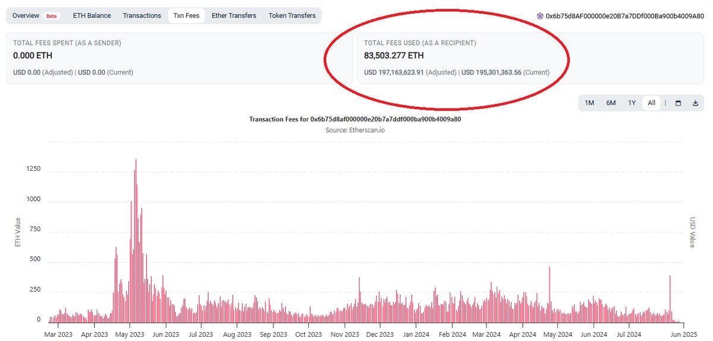Click the Total Fees Spent as Sender card
This screenshot has width=713, height=341.
178,58
